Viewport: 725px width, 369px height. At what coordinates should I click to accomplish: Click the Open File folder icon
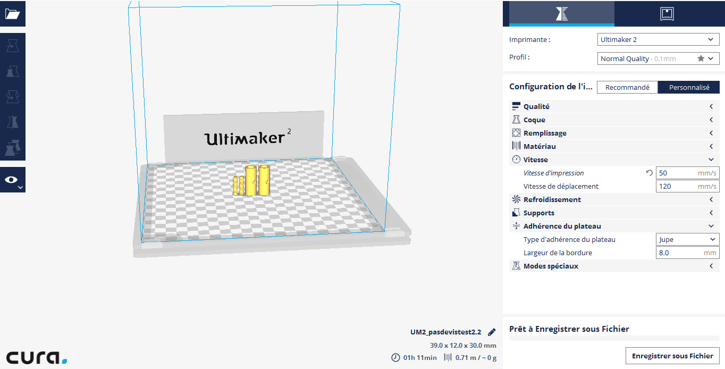pos(12,14)
